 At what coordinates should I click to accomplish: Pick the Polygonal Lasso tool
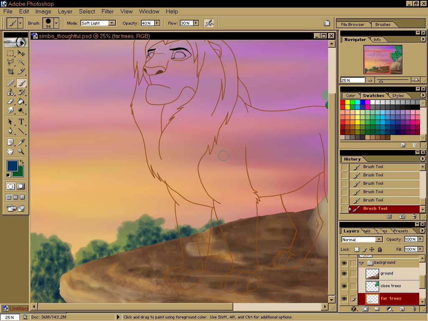click(10, 62)
